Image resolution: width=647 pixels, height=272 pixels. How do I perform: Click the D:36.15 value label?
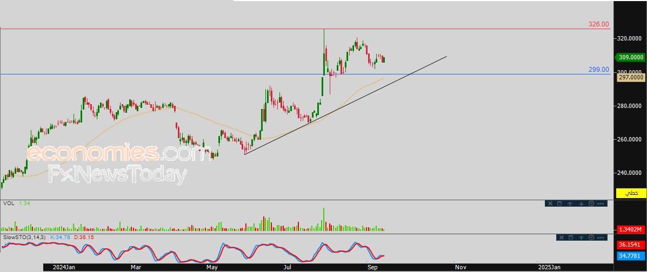(84, 237)
